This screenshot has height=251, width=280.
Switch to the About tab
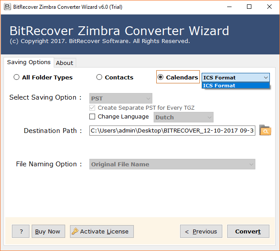[65, 63]
